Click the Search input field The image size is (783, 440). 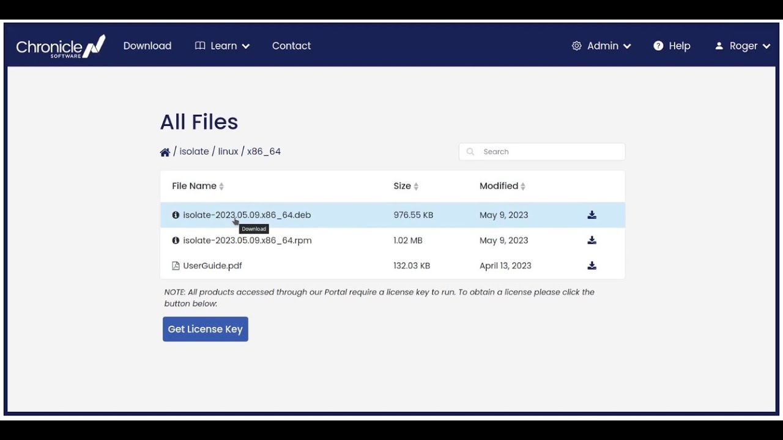tap(542, 152)
